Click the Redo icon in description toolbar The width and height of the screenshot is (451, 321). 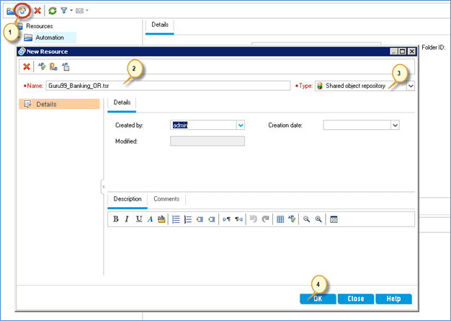click(x=265, y=219)
